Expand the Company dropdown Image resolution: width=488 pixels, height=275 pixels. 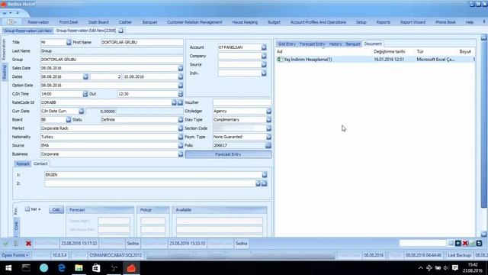[264, 56]
